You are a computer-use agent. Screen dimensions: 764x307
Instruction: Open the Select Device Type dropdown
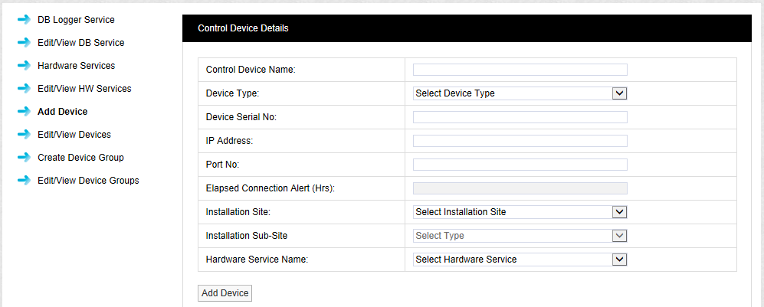pos(520,93)
